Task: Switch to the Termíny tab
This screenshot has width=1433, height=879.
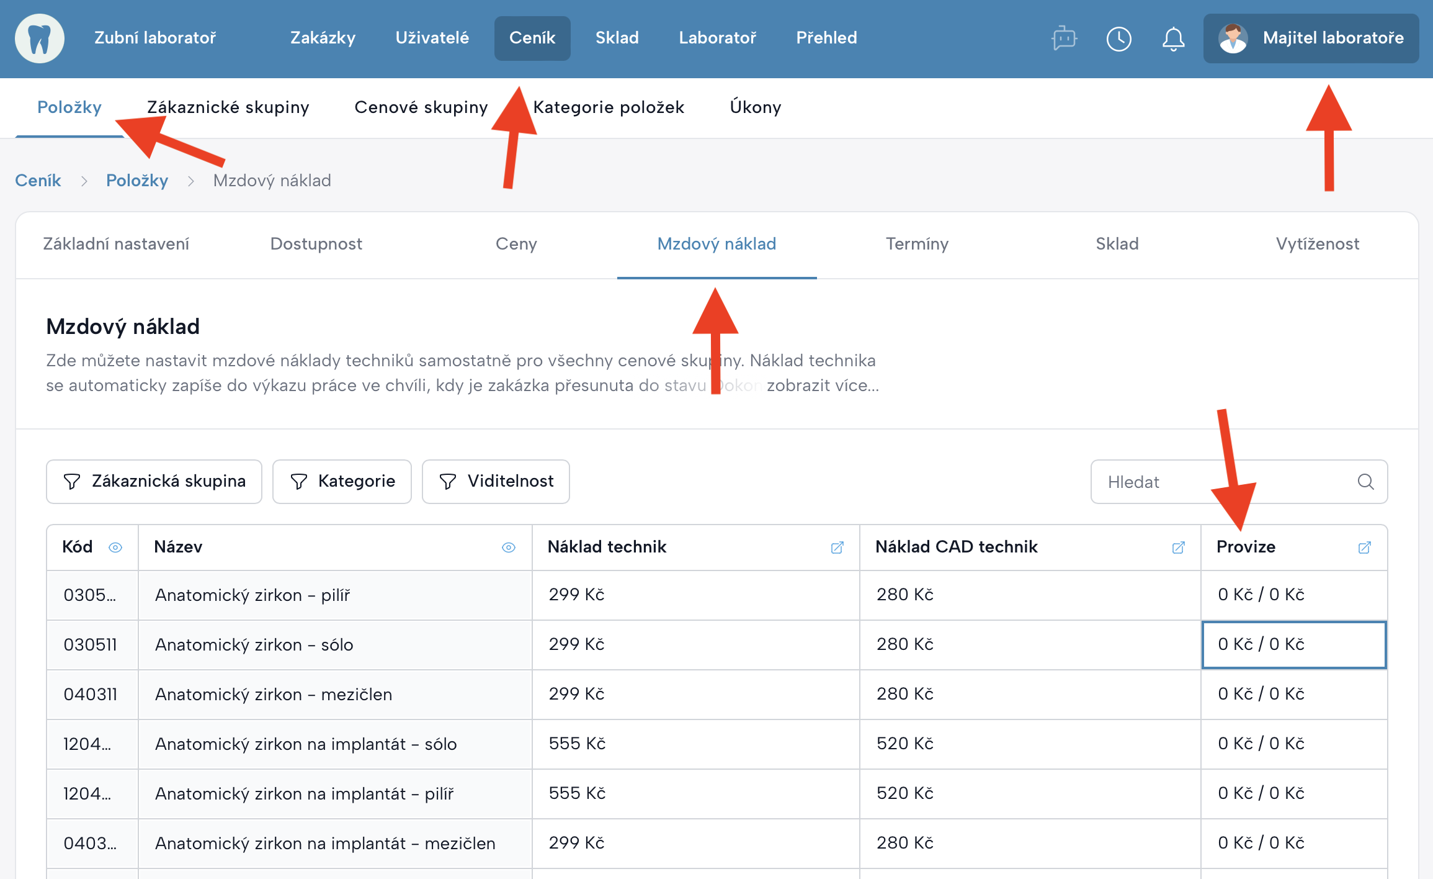Action: [917, 244]
